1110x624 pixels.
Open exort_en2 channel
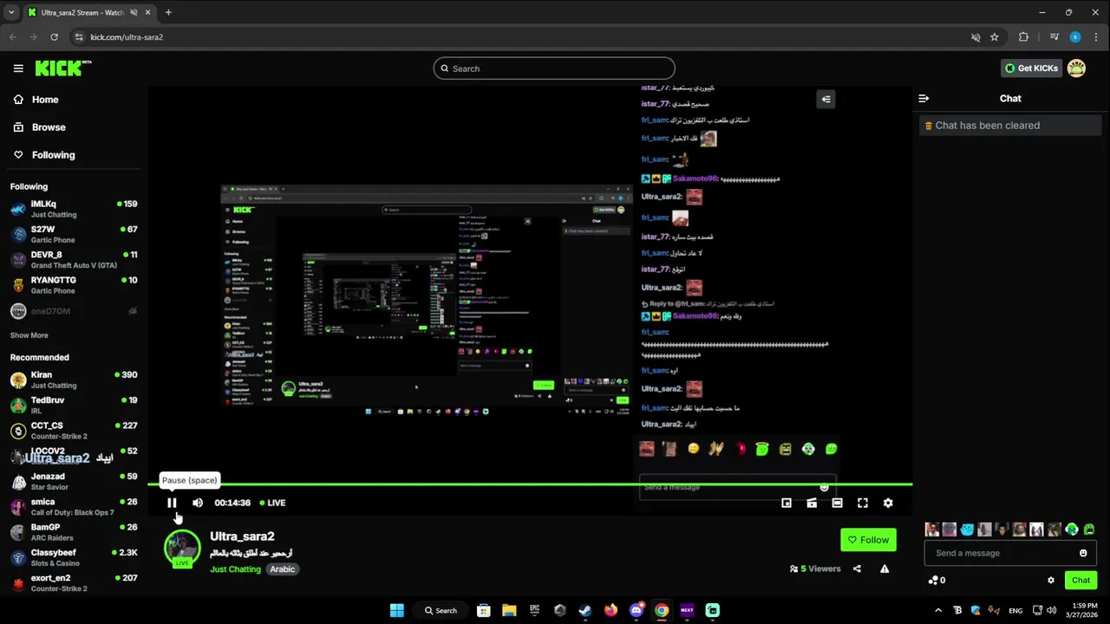74,582
